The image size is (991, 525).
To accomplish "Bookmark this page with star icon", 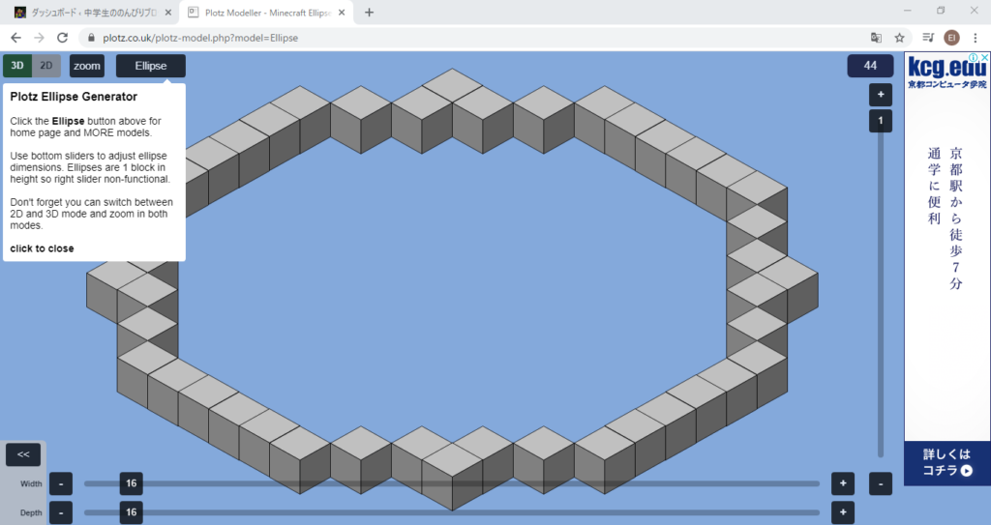I will click(x=899, y=38).
